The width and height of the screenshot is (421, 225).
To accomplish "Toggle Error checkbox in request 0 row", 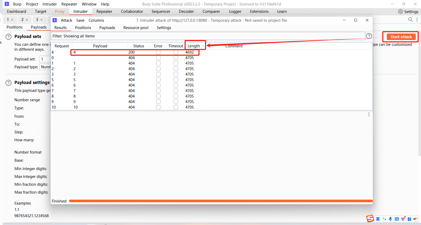I will pyautogui.click(x=158, y=58).
